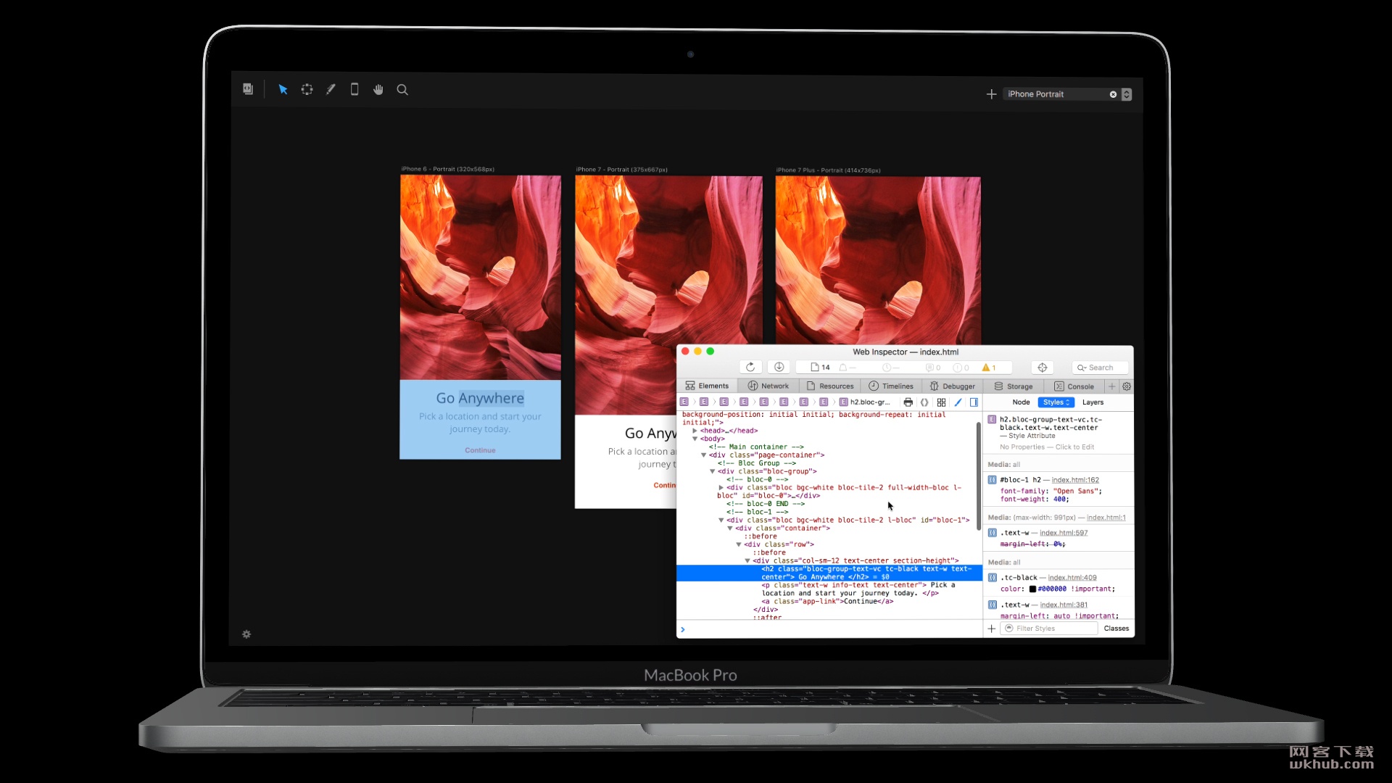Viewport: 1392px width, 783px height.
Task: Collapse the row div node
Action: (x=738, y=544)
